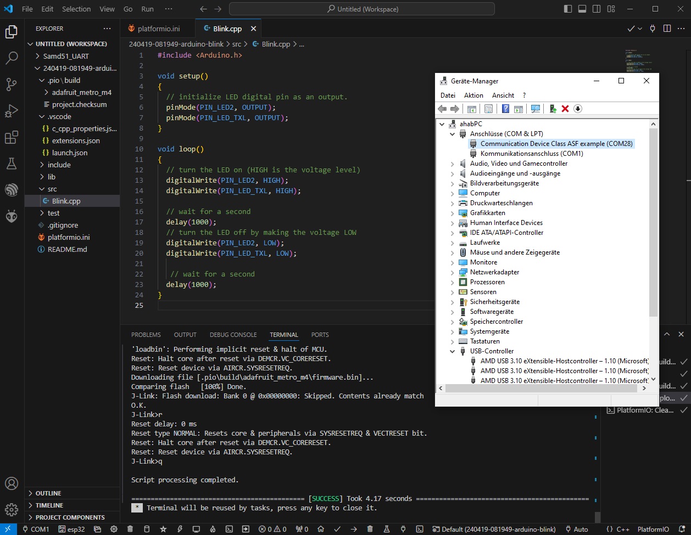Viewport: 691px width, 535px height.
Task: Collapse the USB-Controller node
Action: pyautogui.click(x=453, y=351)
